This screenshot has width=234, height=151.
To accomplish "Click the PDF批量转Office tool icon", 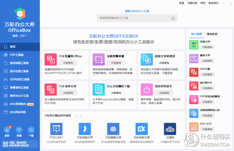I will (x=51, y=59).
